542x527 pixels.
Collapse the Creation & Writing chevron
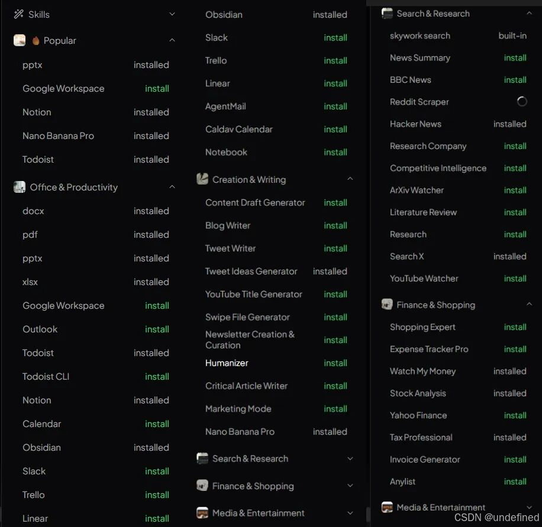pos(350,179)
